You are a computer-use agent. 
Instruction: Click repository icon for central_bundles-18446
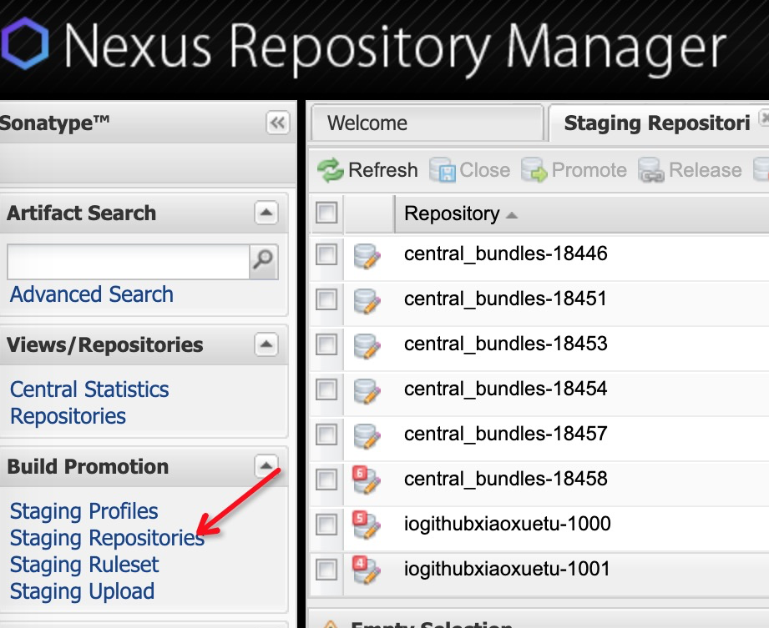pos(367,255)
